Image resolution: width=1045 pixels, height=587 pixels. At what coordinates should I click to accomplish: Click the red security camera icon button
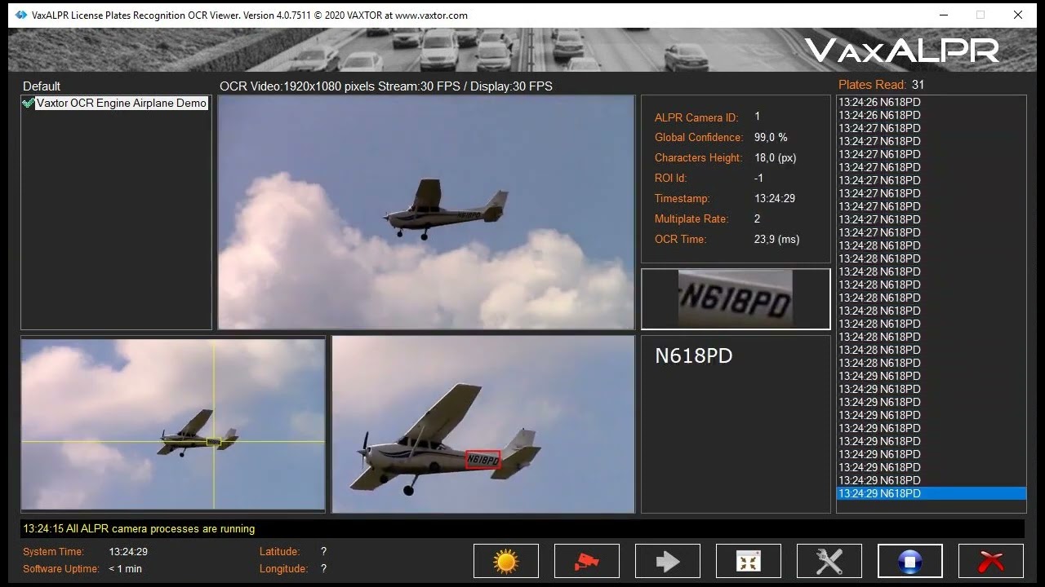pos(587,561)
